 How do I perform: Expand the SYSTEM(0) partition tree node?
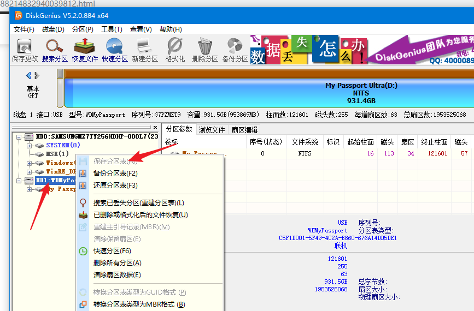(x=30, y=146)
